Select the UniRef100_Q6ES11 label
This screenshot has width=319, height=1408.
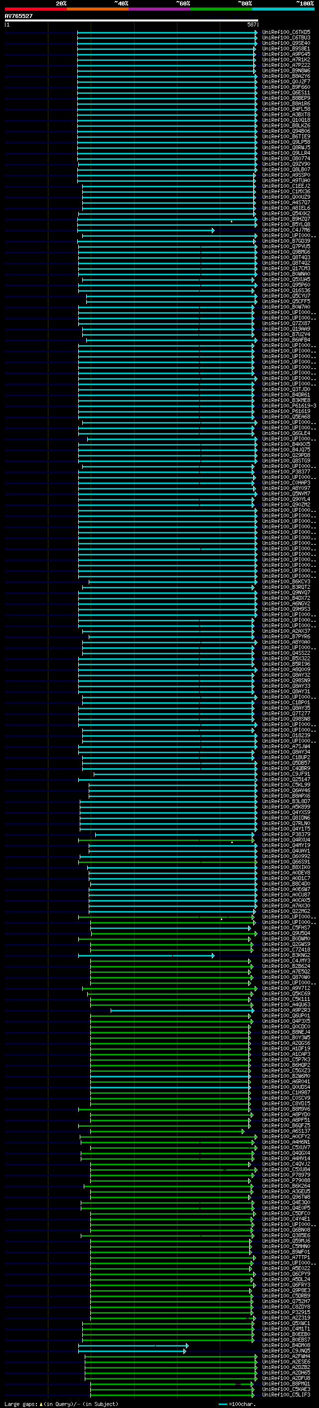point(286,93)
